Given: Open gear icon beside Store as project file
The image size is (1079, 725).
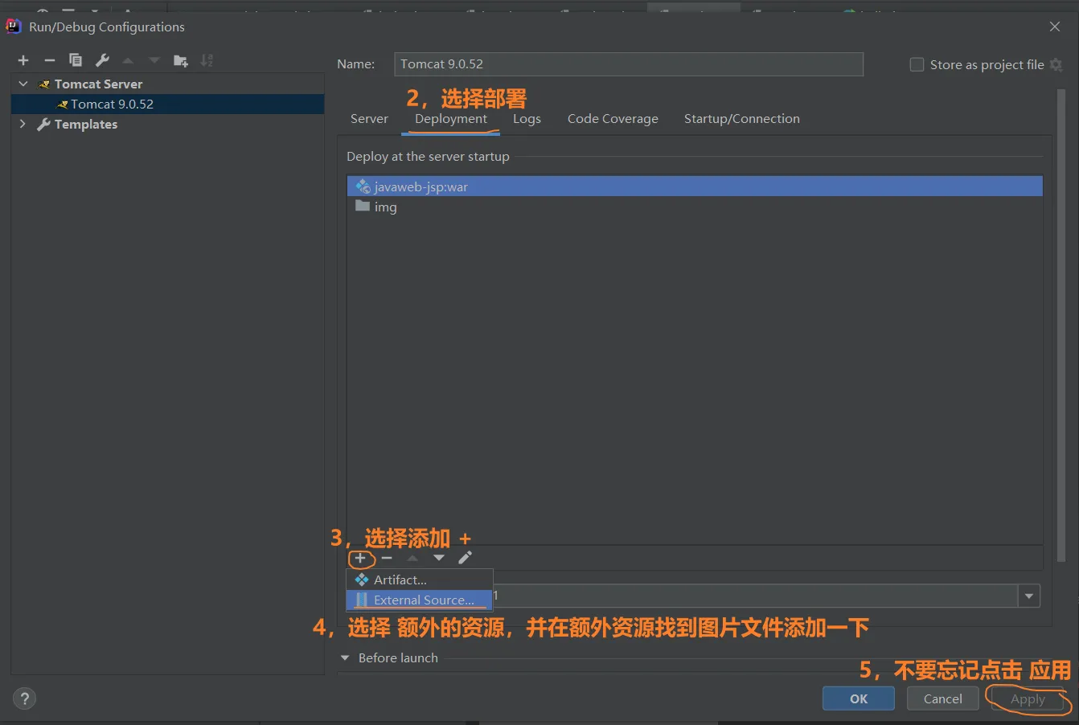Looking at the screenshot, I should click(1056, 65).
